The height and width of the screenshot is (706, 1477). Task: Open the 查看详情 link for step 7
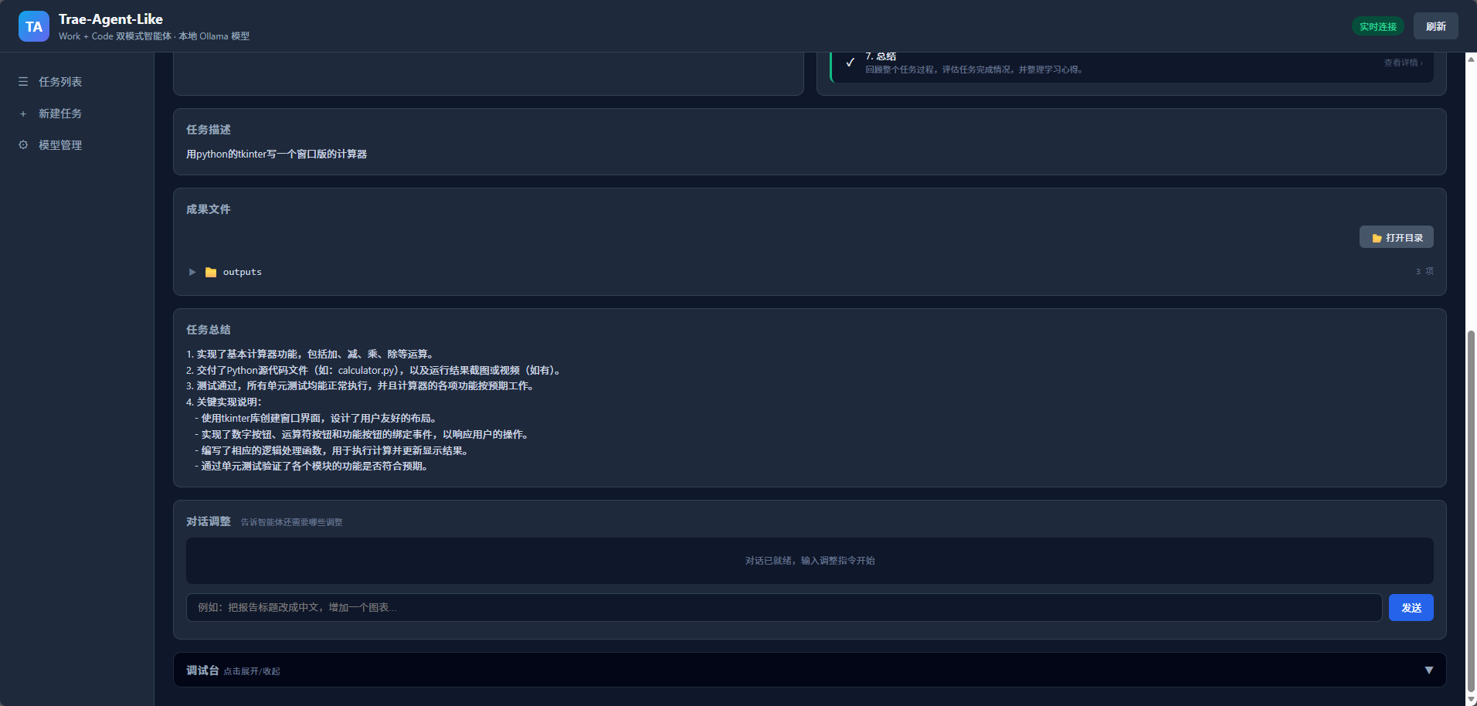coord(1403,63)
